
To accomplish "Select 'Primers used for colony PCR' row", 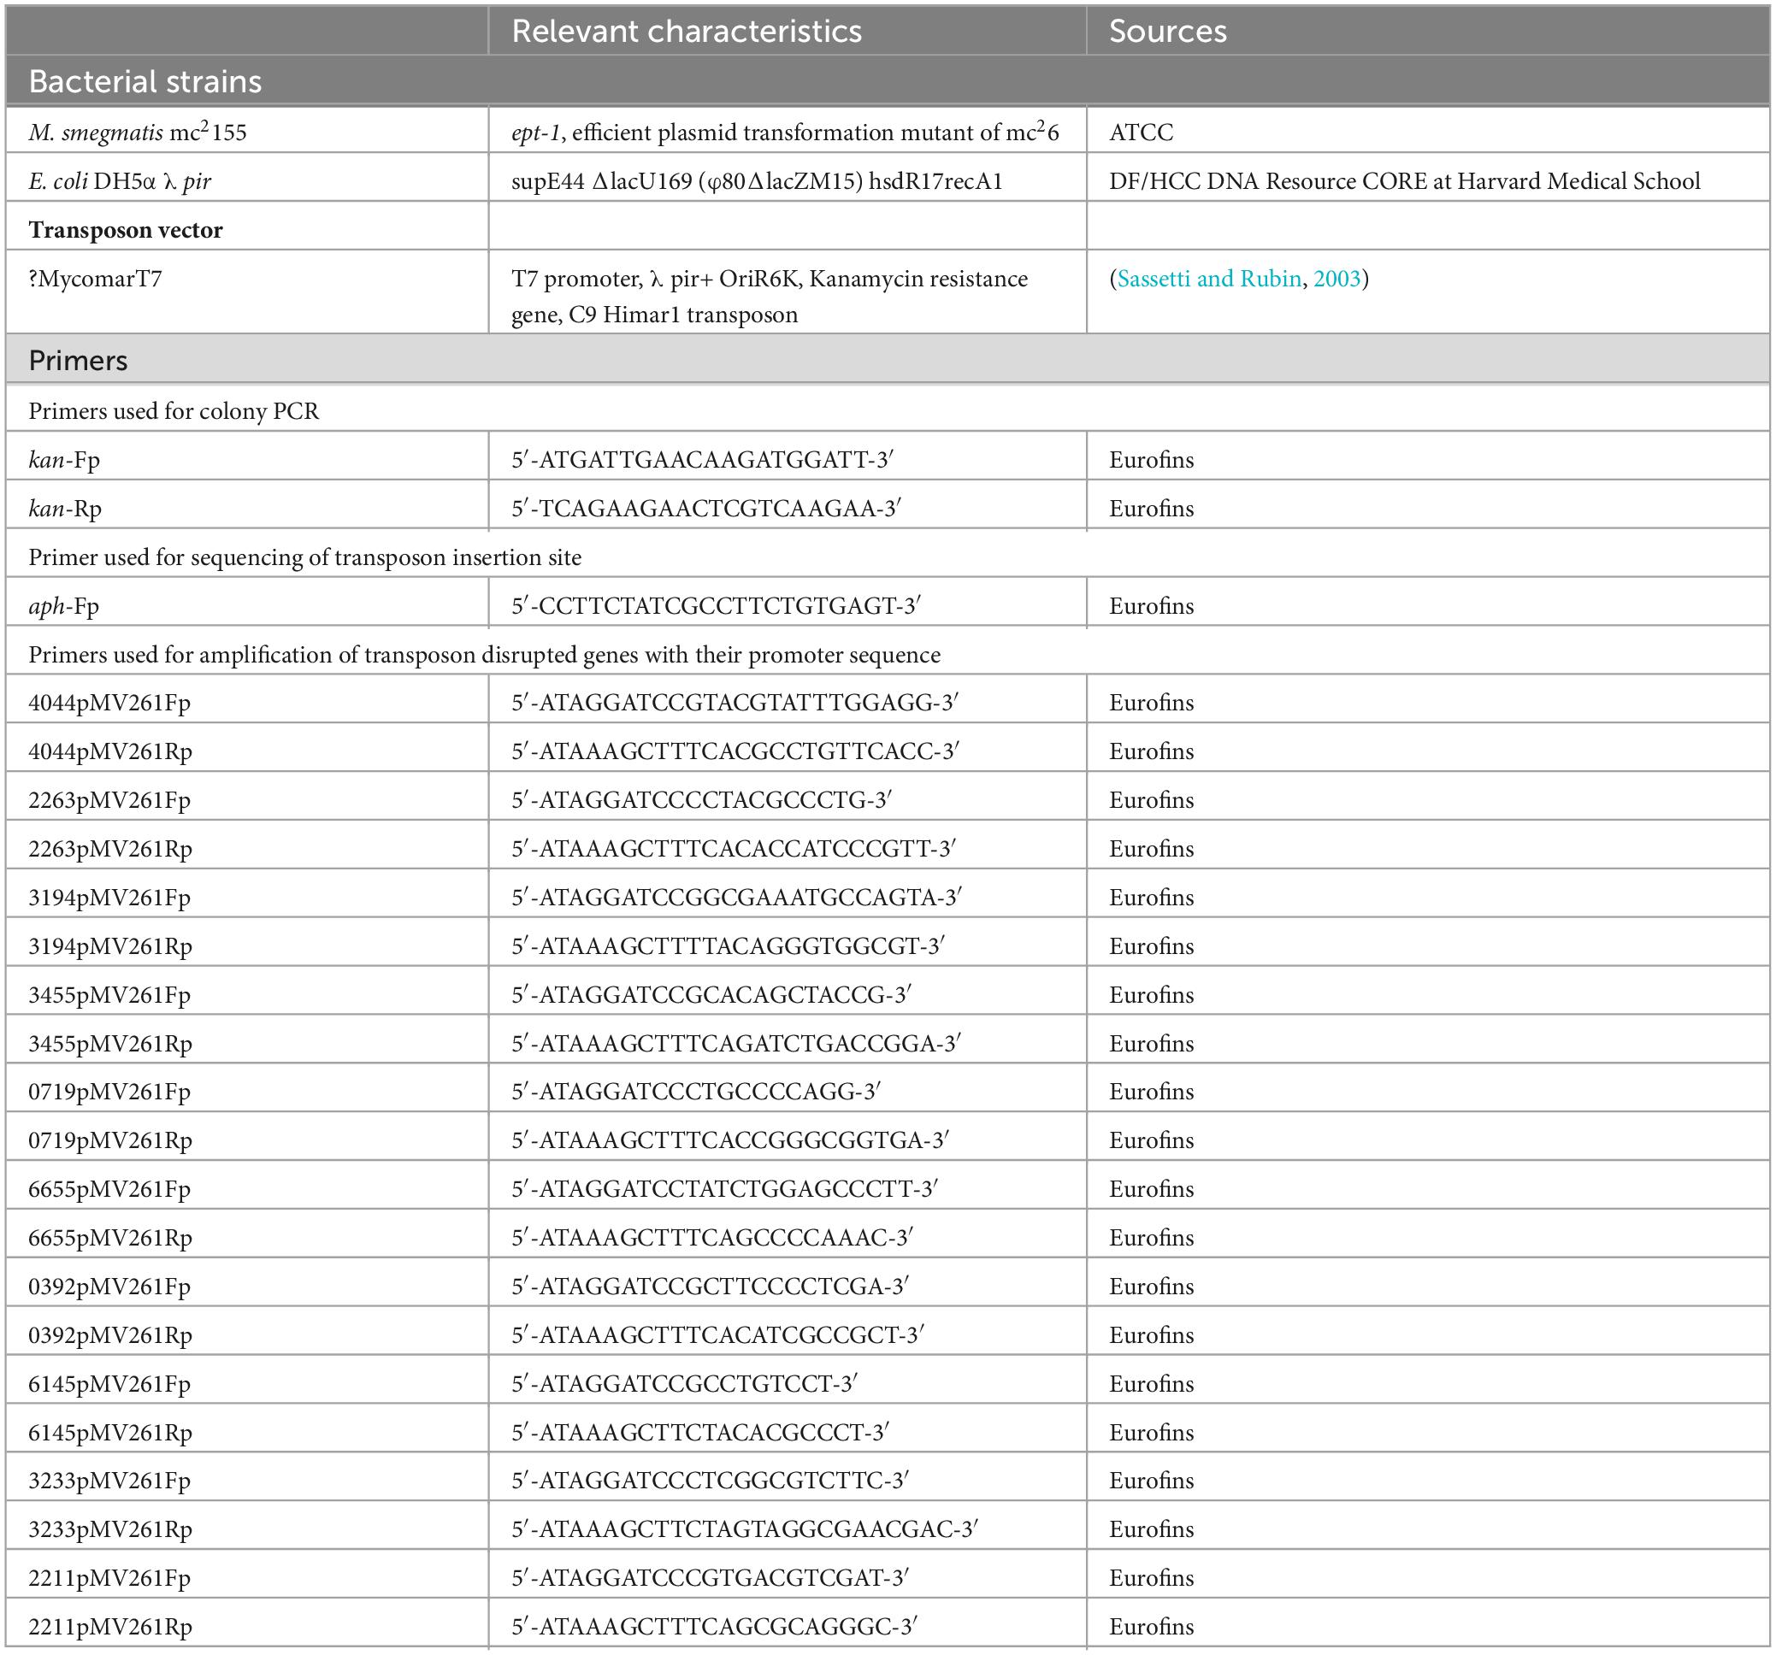I will 174,411.
